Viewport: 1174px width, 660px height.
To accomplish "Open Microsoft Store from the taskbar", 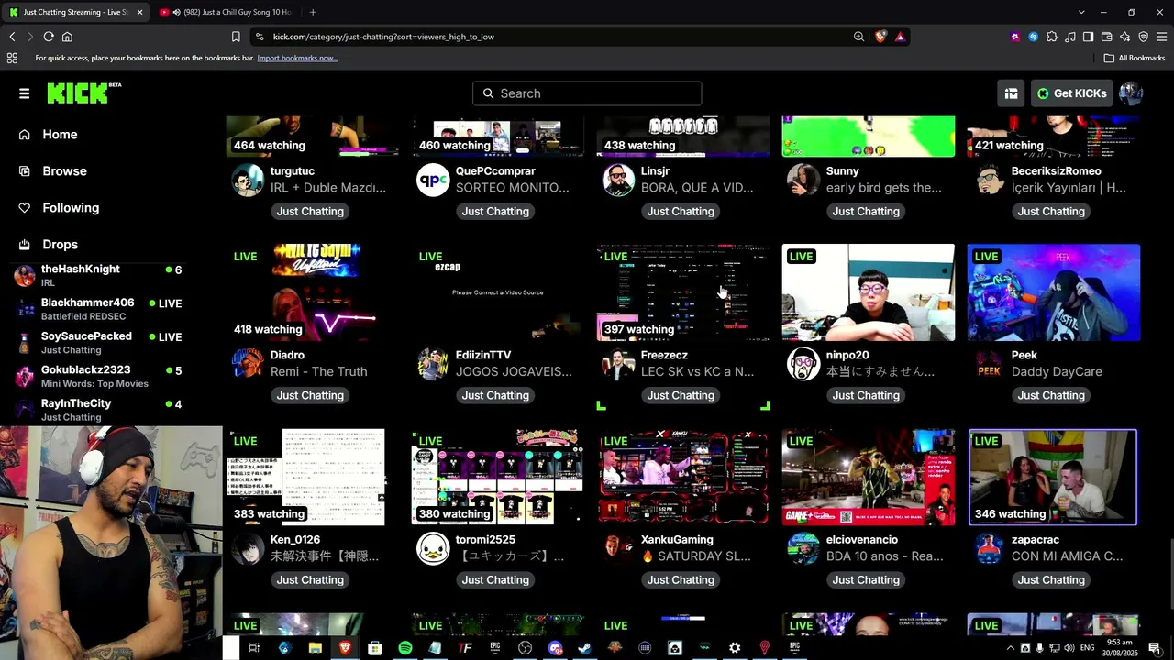I will [x=374, y=647].
